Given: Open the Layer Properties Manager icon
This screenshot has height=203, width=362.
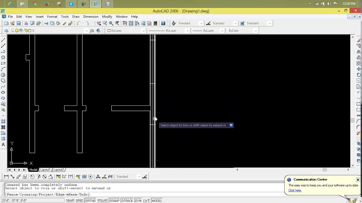Looking at the screenshot, I should [6, 31].
